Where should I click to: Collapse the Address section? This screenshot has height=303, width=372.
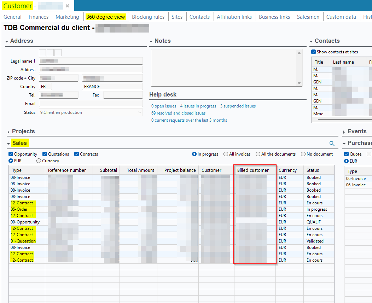click(x=7, y=41)
